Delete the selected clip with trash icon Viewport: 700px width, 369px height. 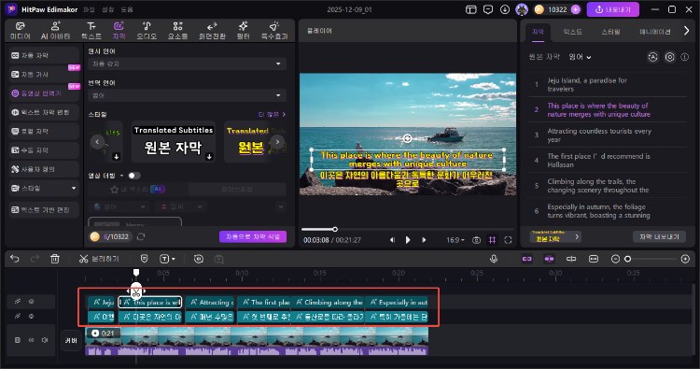[x=55, y=259]
